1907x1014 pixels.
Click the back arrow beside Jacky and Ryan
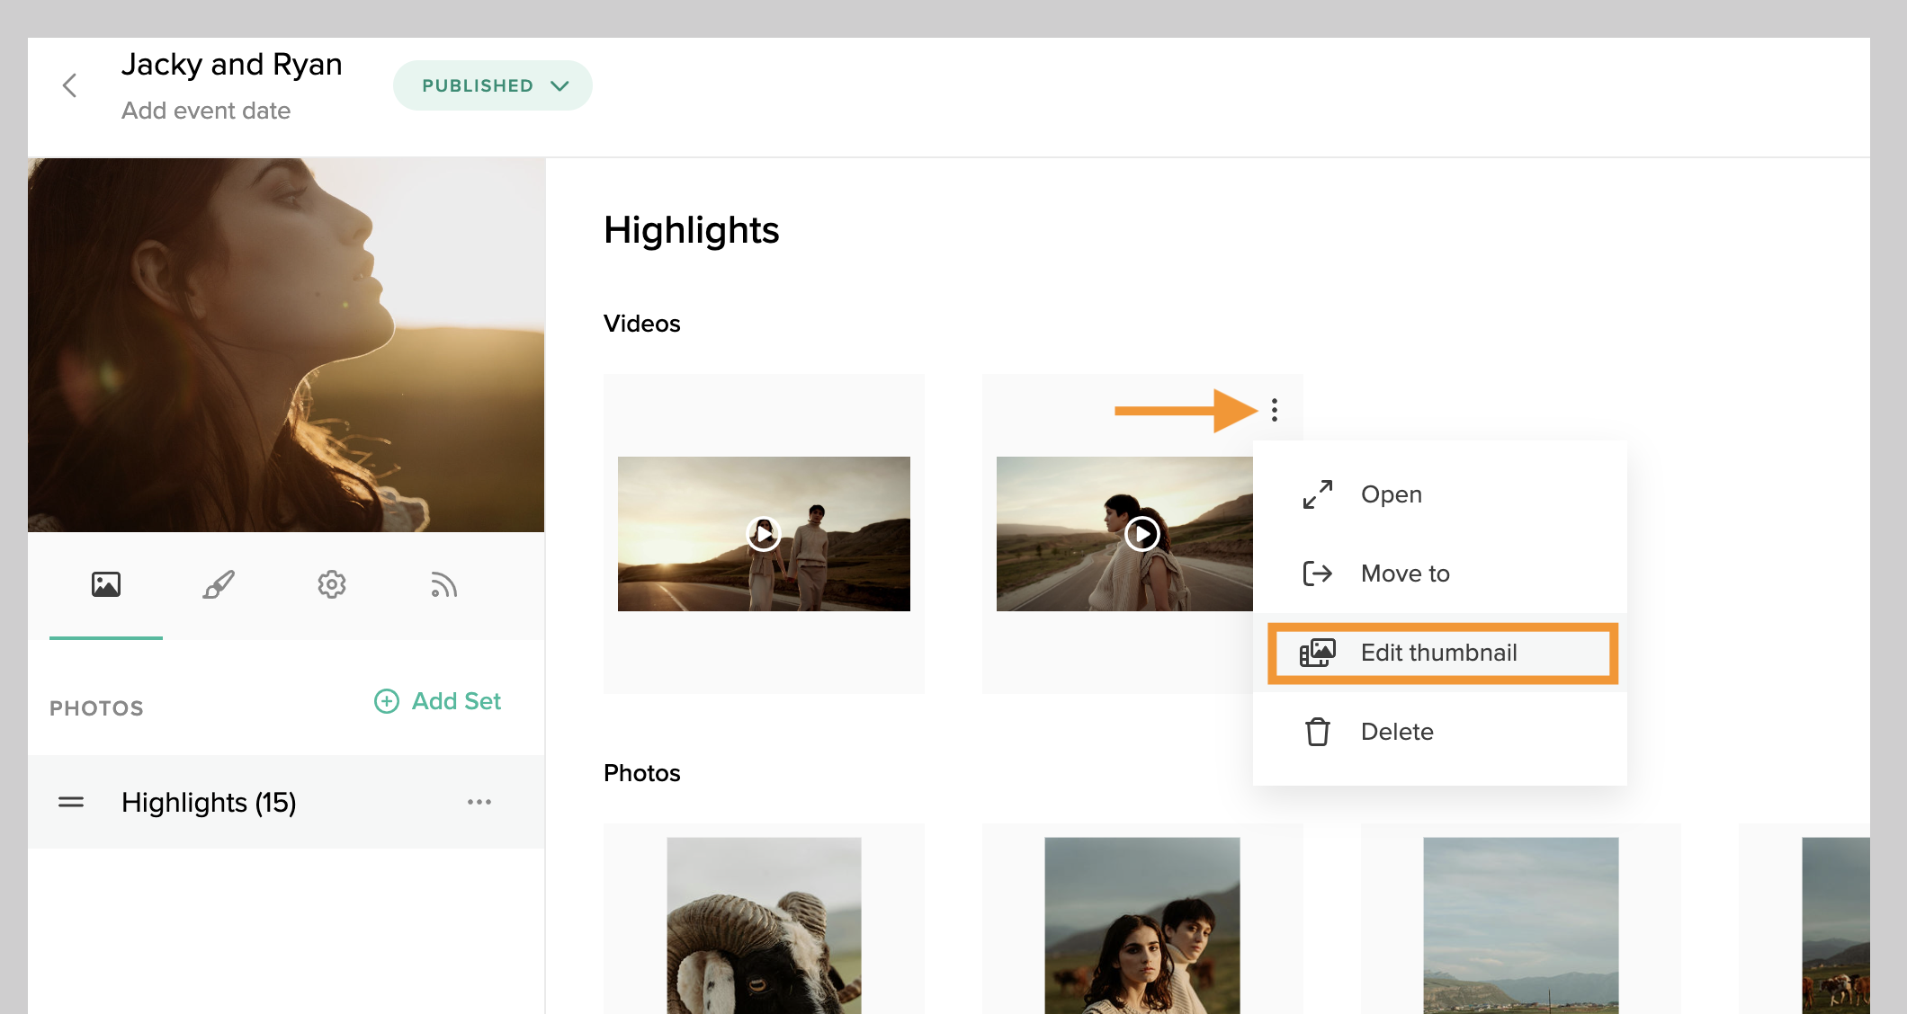coord(69,86)
